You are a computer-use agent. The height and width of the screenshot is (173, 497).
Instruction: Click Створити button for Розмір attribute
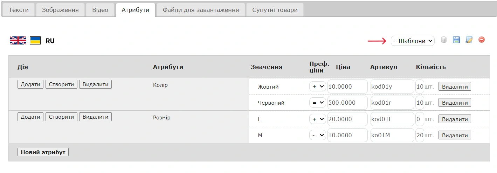click(61, 117)
